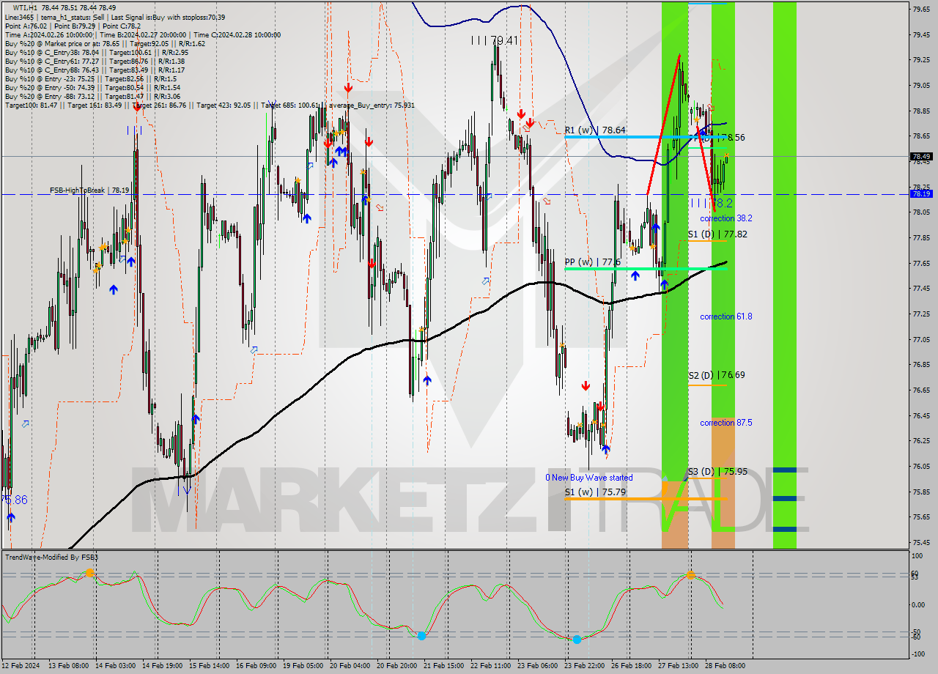Click the 0.00 level on indicator axis
This screenshot has height=674, width=938.
point(919,604)
